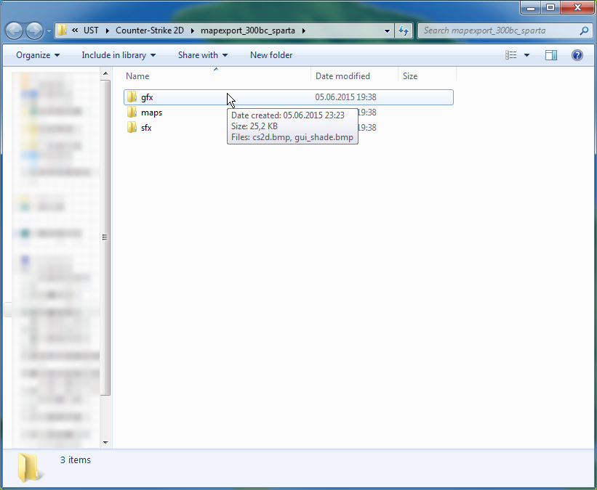Viewport: 597px width, 490px height.
Task: Open the recent pages dropdown arrow
Action: pyautogui.click(x=49, y=30)
